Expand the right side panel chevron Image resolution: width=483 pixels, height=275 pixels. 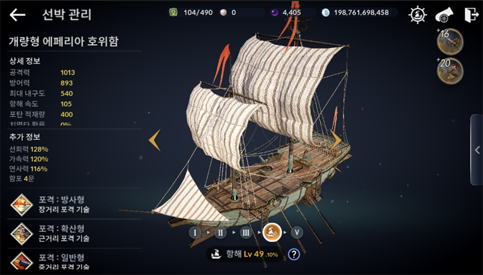pyautogui.click(x=477, y=150)
